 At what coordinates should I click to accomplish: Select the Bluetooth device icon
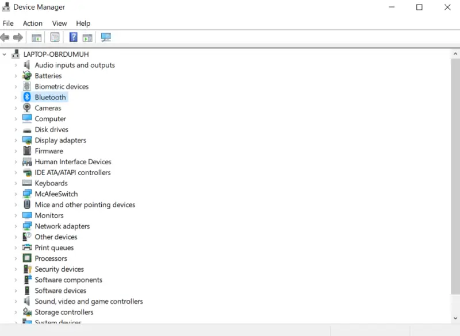pos(26,97)
